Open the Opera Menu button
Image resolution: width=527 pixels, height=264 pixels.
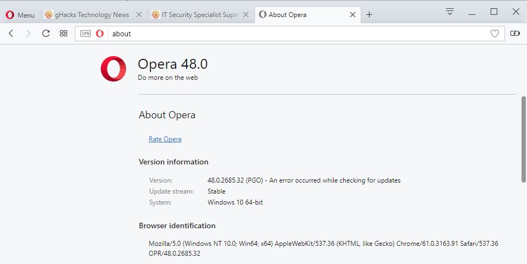tap(20, 15)
